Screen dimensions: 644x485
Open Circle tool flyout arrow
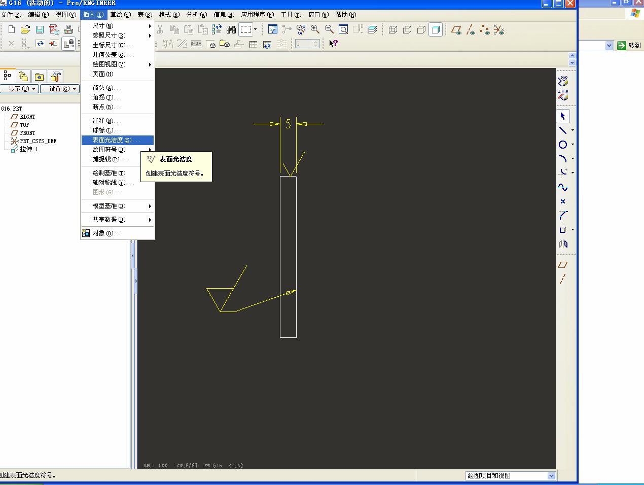(x=573, y=145)
